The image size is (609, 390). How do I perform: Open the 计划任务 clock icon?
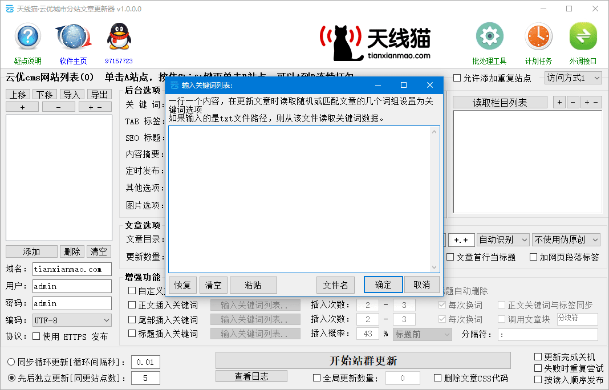538,36
